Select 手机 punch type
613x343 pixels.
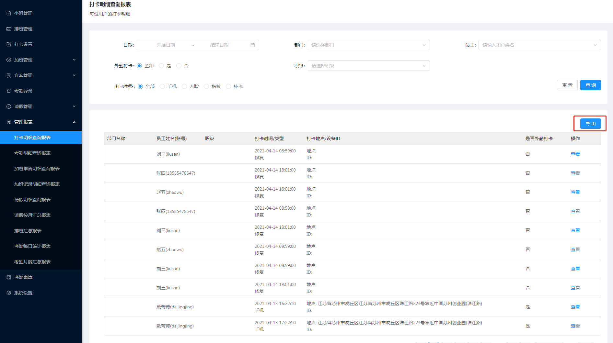click(162, 86)
